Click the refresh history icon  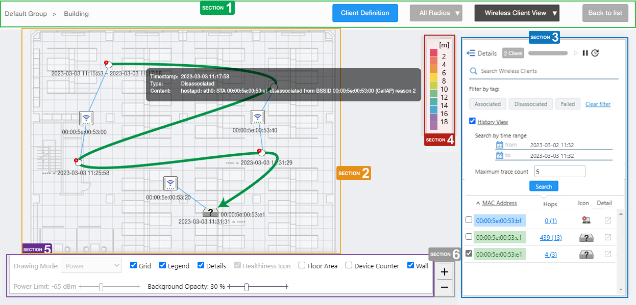point(595,53)
